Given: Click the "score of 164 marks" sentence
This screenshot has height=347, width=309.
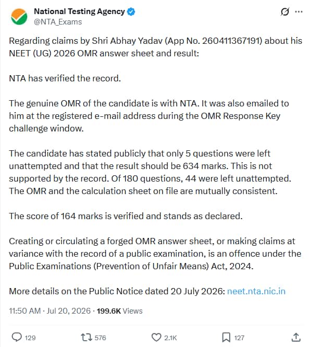Looking at the screenshot, I should (x=126, y=216).
